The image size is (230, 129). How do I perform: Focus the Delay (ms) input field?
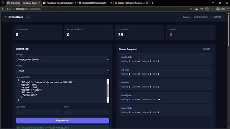[39, 112]
